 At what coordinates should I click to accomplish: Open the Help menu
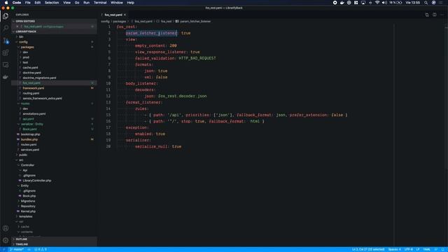coord(131,3)
